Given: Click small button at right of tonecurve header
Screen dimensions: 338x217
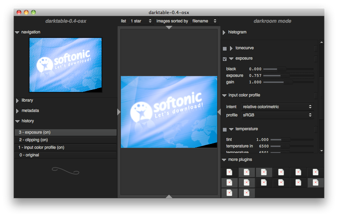Looking at the screenshot, I should pyautogui.click(x=316, y=48).
